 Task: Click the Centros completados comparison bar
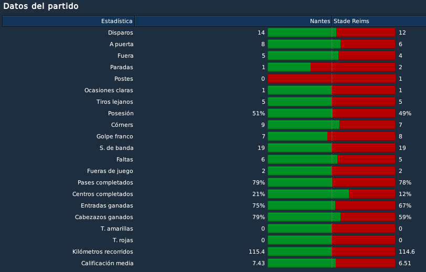coord(332,194)
